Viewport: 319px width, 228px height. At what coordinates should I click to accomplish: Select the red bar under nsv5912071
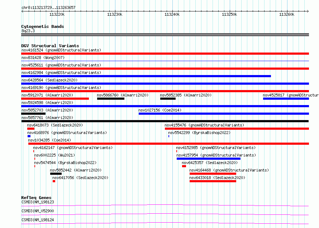coord(55,99)
